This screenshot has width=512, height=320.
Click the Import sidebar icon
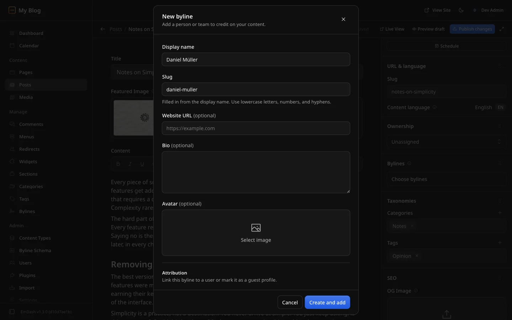[x=12, y=288]
